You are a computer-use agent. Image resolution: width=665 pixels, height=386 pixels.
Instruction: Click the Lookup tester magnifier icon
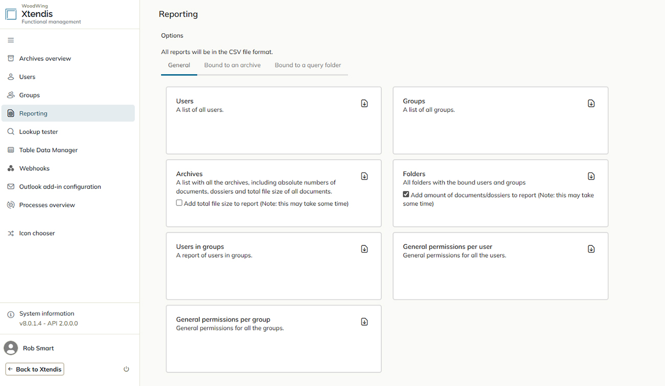click(11, 132)
